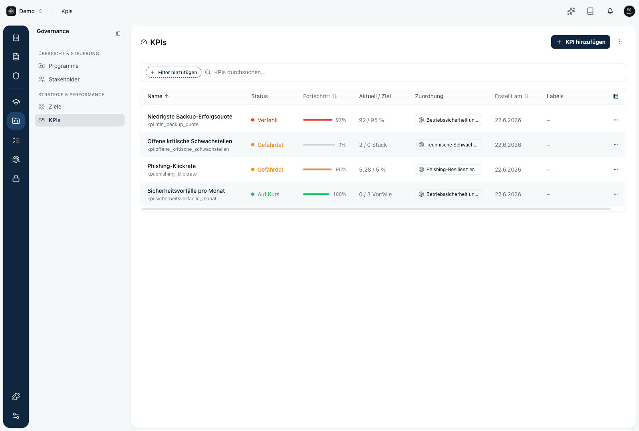639x431 pixels.
Task: Click the green progress bar at 100%
Action: 316,194
